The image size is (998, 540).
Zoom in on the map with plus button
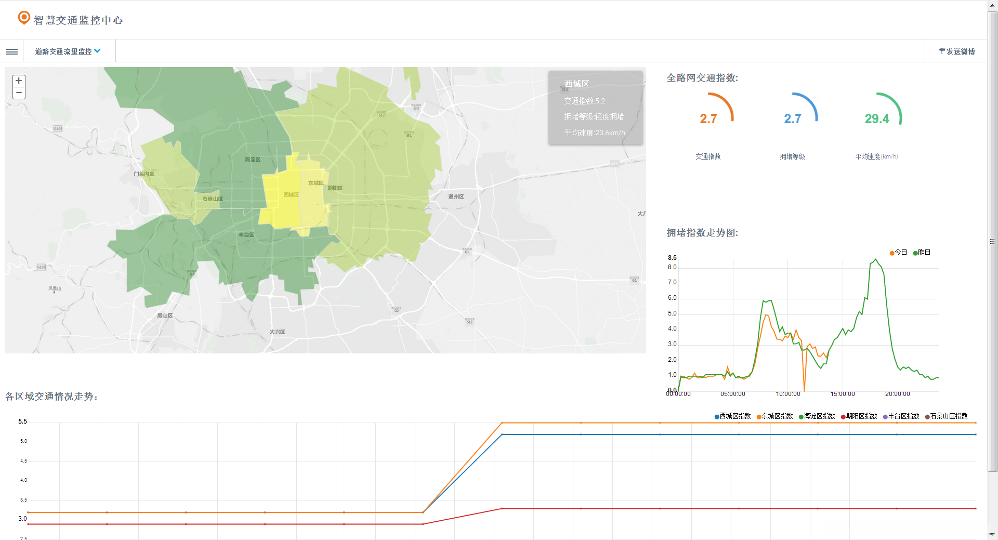tap(19, 81)
